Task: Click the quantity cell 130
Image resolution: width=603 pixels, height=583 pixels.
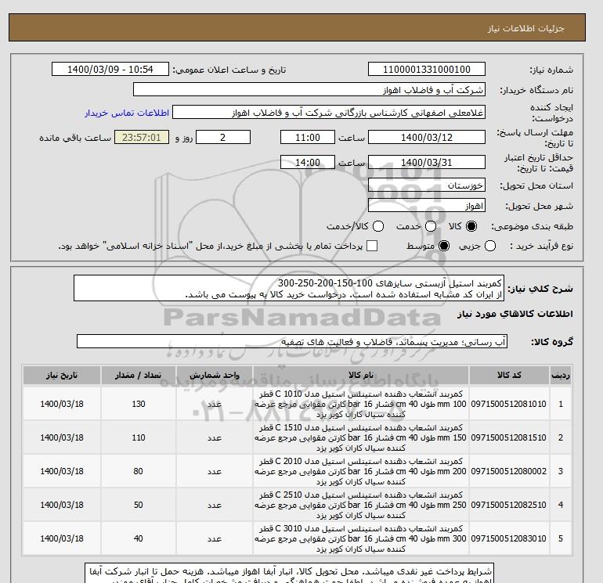Action: tap(139, 404)
